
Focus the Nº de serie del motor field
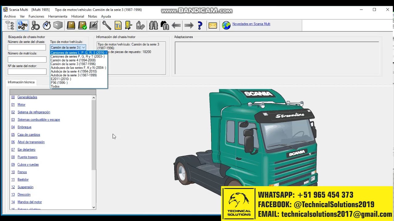tap(27, 72)
